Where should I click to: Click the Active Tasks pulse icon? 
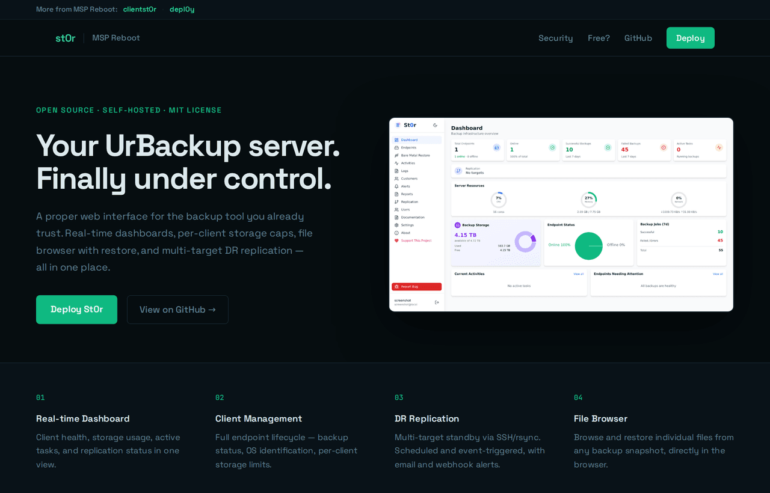[x=719, y=147]
